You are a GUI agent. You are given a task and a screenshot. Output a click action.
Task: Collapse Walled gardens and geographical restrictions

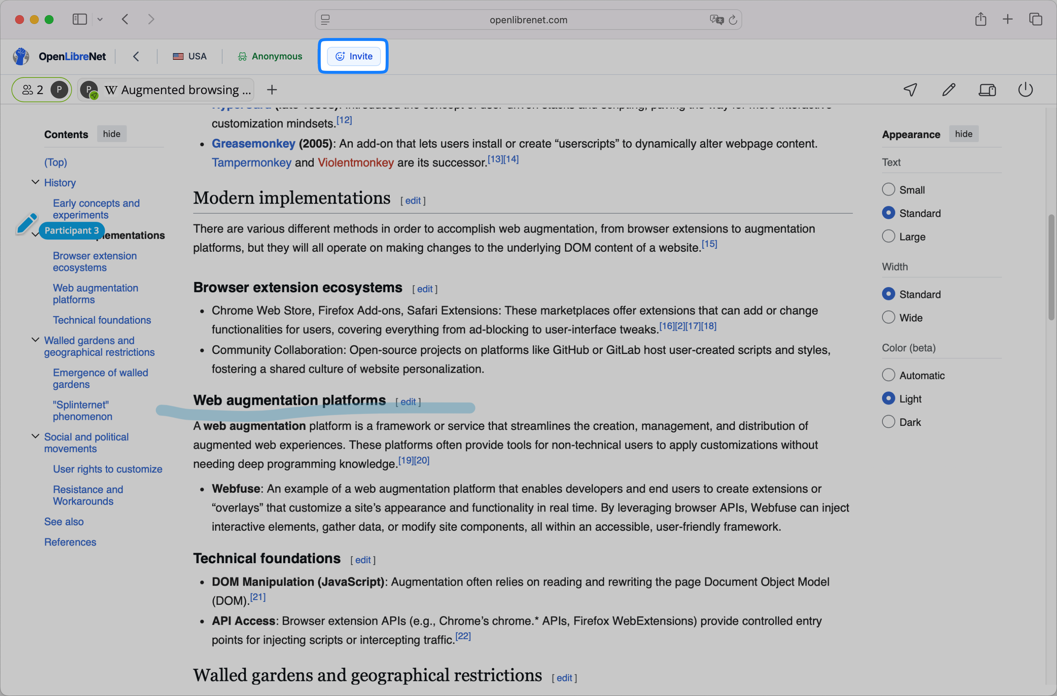(x=35, y=340)
